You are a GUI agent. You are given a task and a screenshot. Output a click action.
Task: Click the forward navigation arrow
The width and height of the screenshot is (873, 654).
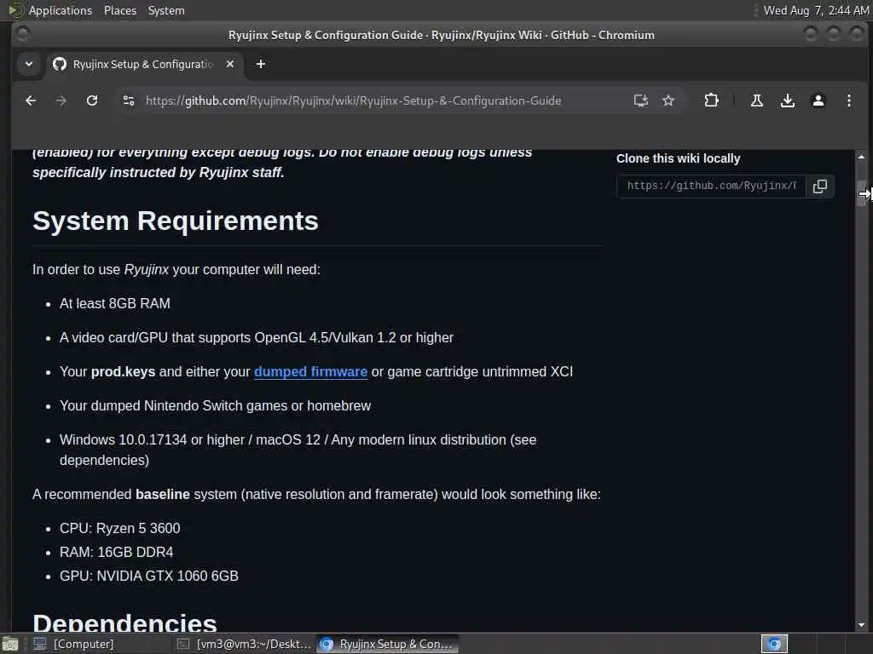point(61,100)
